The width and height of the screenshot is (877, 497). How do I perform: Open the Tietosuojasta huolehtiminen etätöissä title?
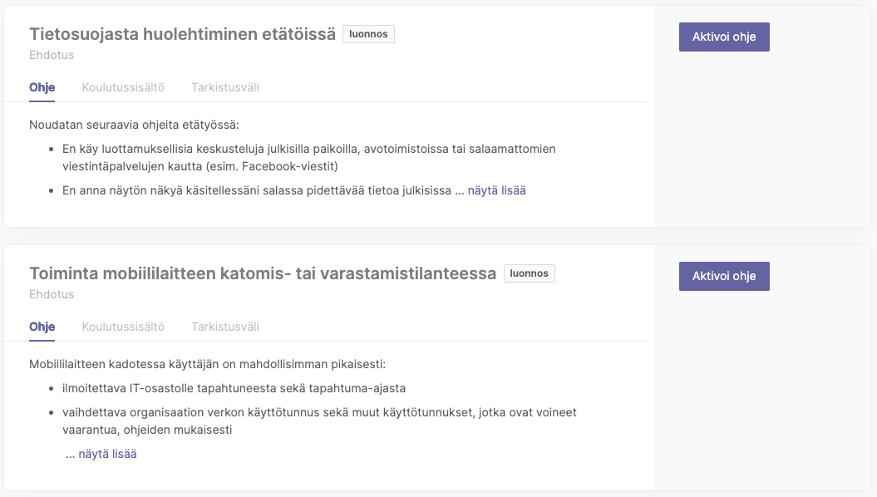182,35
